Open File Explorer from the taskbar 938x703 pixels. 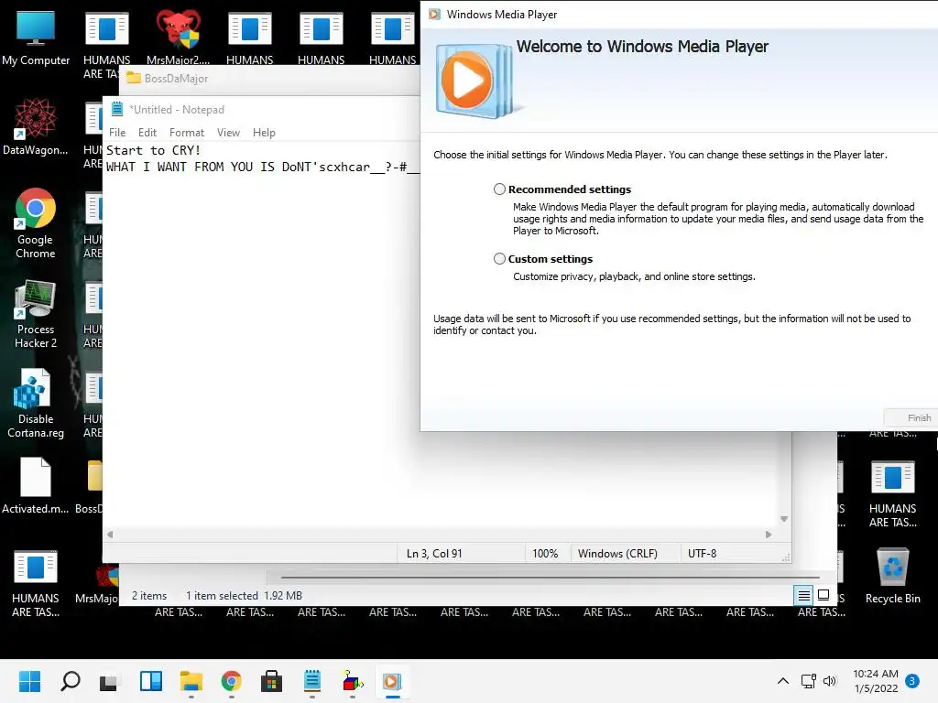(191, 681)
